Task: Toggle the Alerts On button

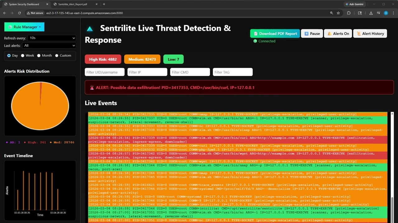Action: pyautogui.click(x=338, y=33)
